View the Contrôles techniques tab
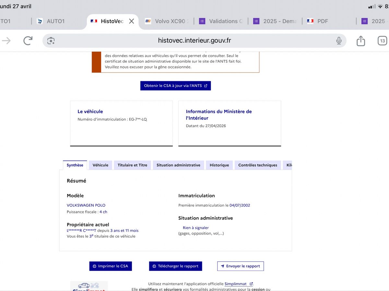389x291 pixels. pyautogui.click(x=258, y=165)
